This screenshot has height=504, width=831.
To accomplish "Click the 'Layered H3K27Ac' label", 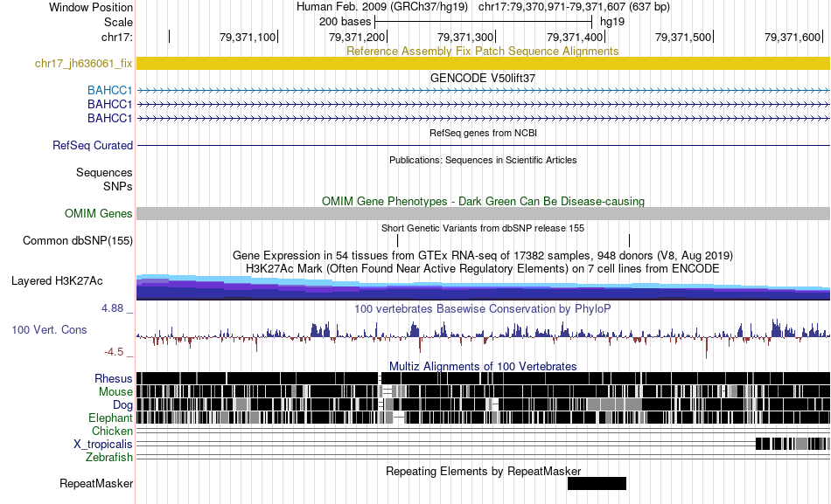I will tap(57, 281).
